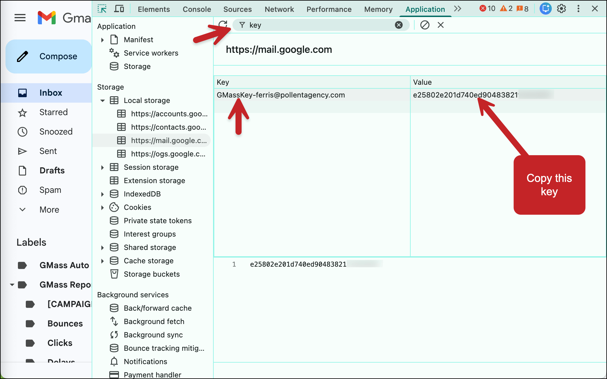Toggle the device toolbar icon
Screen dimensions: 607x379
119,9
